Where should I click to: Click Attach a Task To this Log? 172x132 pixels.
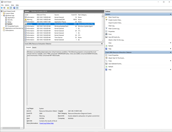116,40
